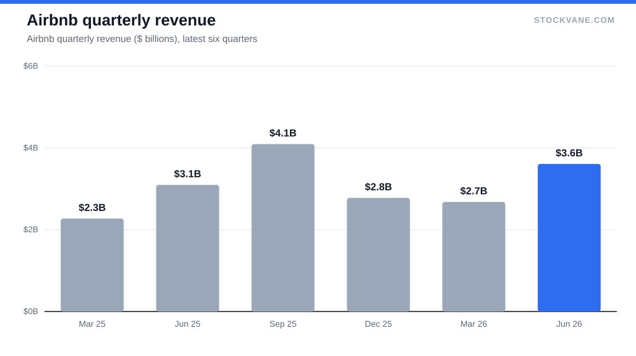The image size is (636, 356).
Task: Click the 'Jun 25' x-axis label
Action: 188,324
